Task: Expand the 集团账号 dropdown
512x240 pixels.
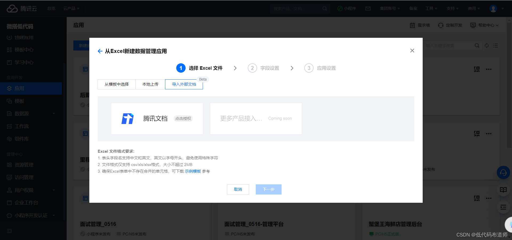Action: [x=390, y=9]
